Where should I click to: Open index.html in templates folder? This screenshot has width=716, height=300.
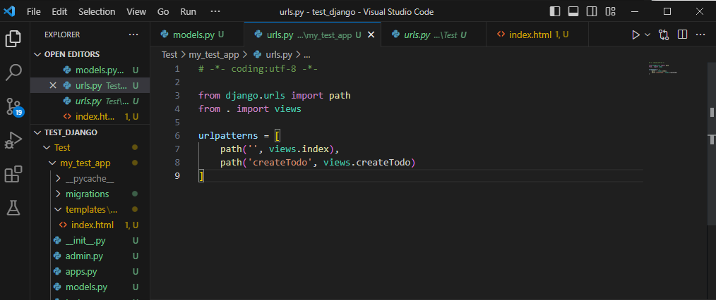[90, 225]
